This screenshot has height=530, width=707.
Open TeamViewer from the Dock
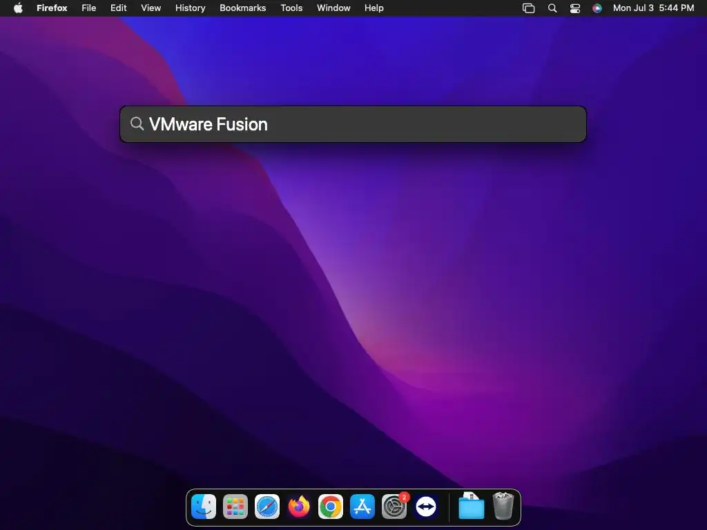click(426, 507)
